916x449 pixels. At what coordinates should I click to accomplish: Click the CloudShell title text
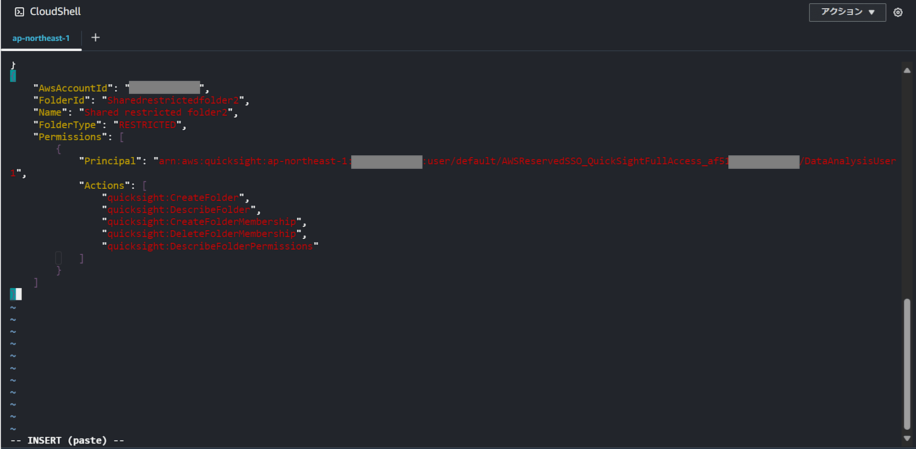coord(55,11)
